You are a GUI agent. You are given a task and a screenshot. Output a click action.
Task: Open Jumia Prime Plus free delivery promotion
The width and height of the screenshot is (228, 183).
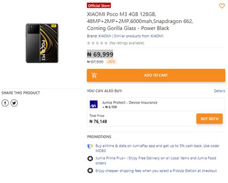point(156,160)
